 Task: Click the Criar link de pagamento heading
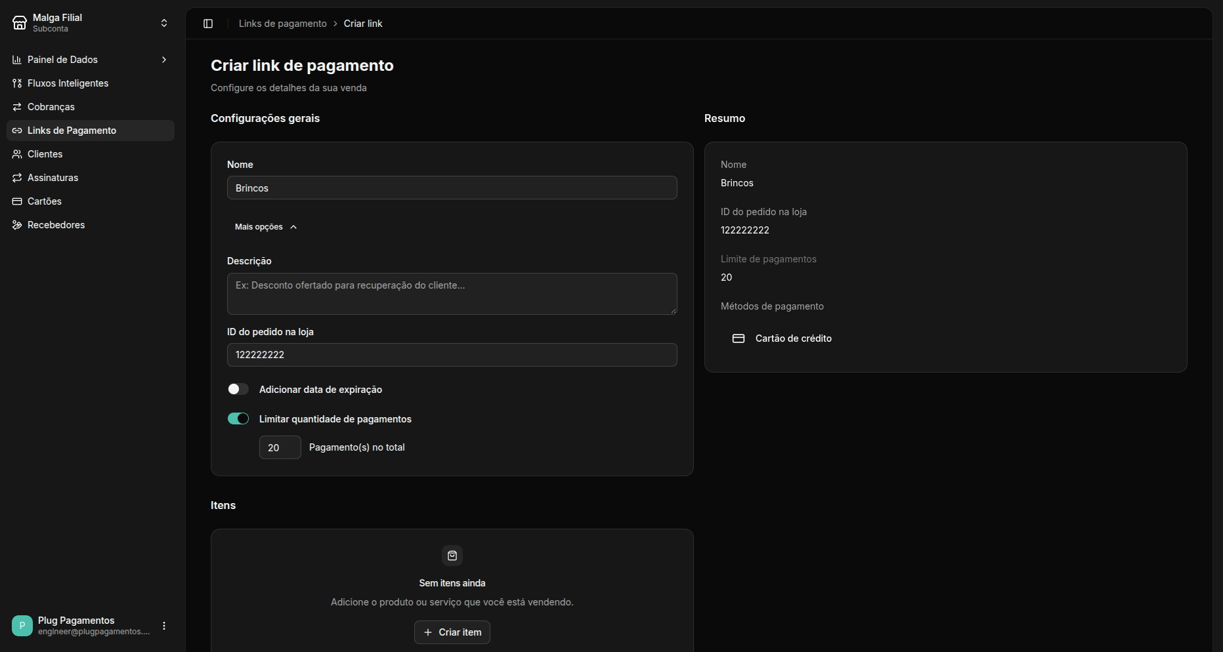pos(302,66)
